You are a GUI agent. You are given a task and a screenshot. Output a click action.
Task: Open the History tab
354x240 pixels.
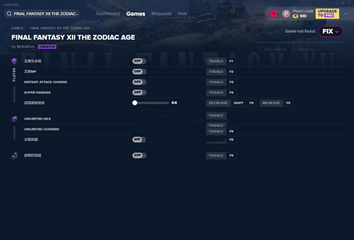(306, 49)
